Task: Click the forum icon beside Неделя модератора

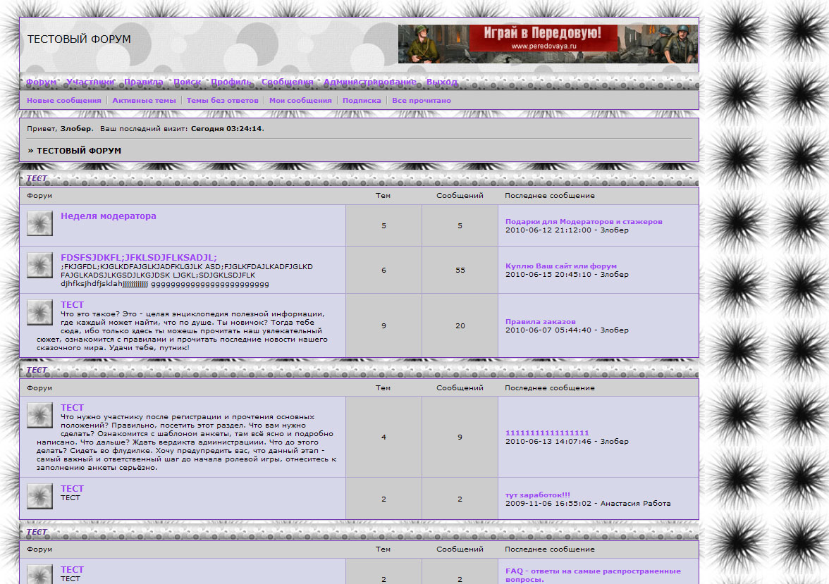Action: tap(39, 224)
